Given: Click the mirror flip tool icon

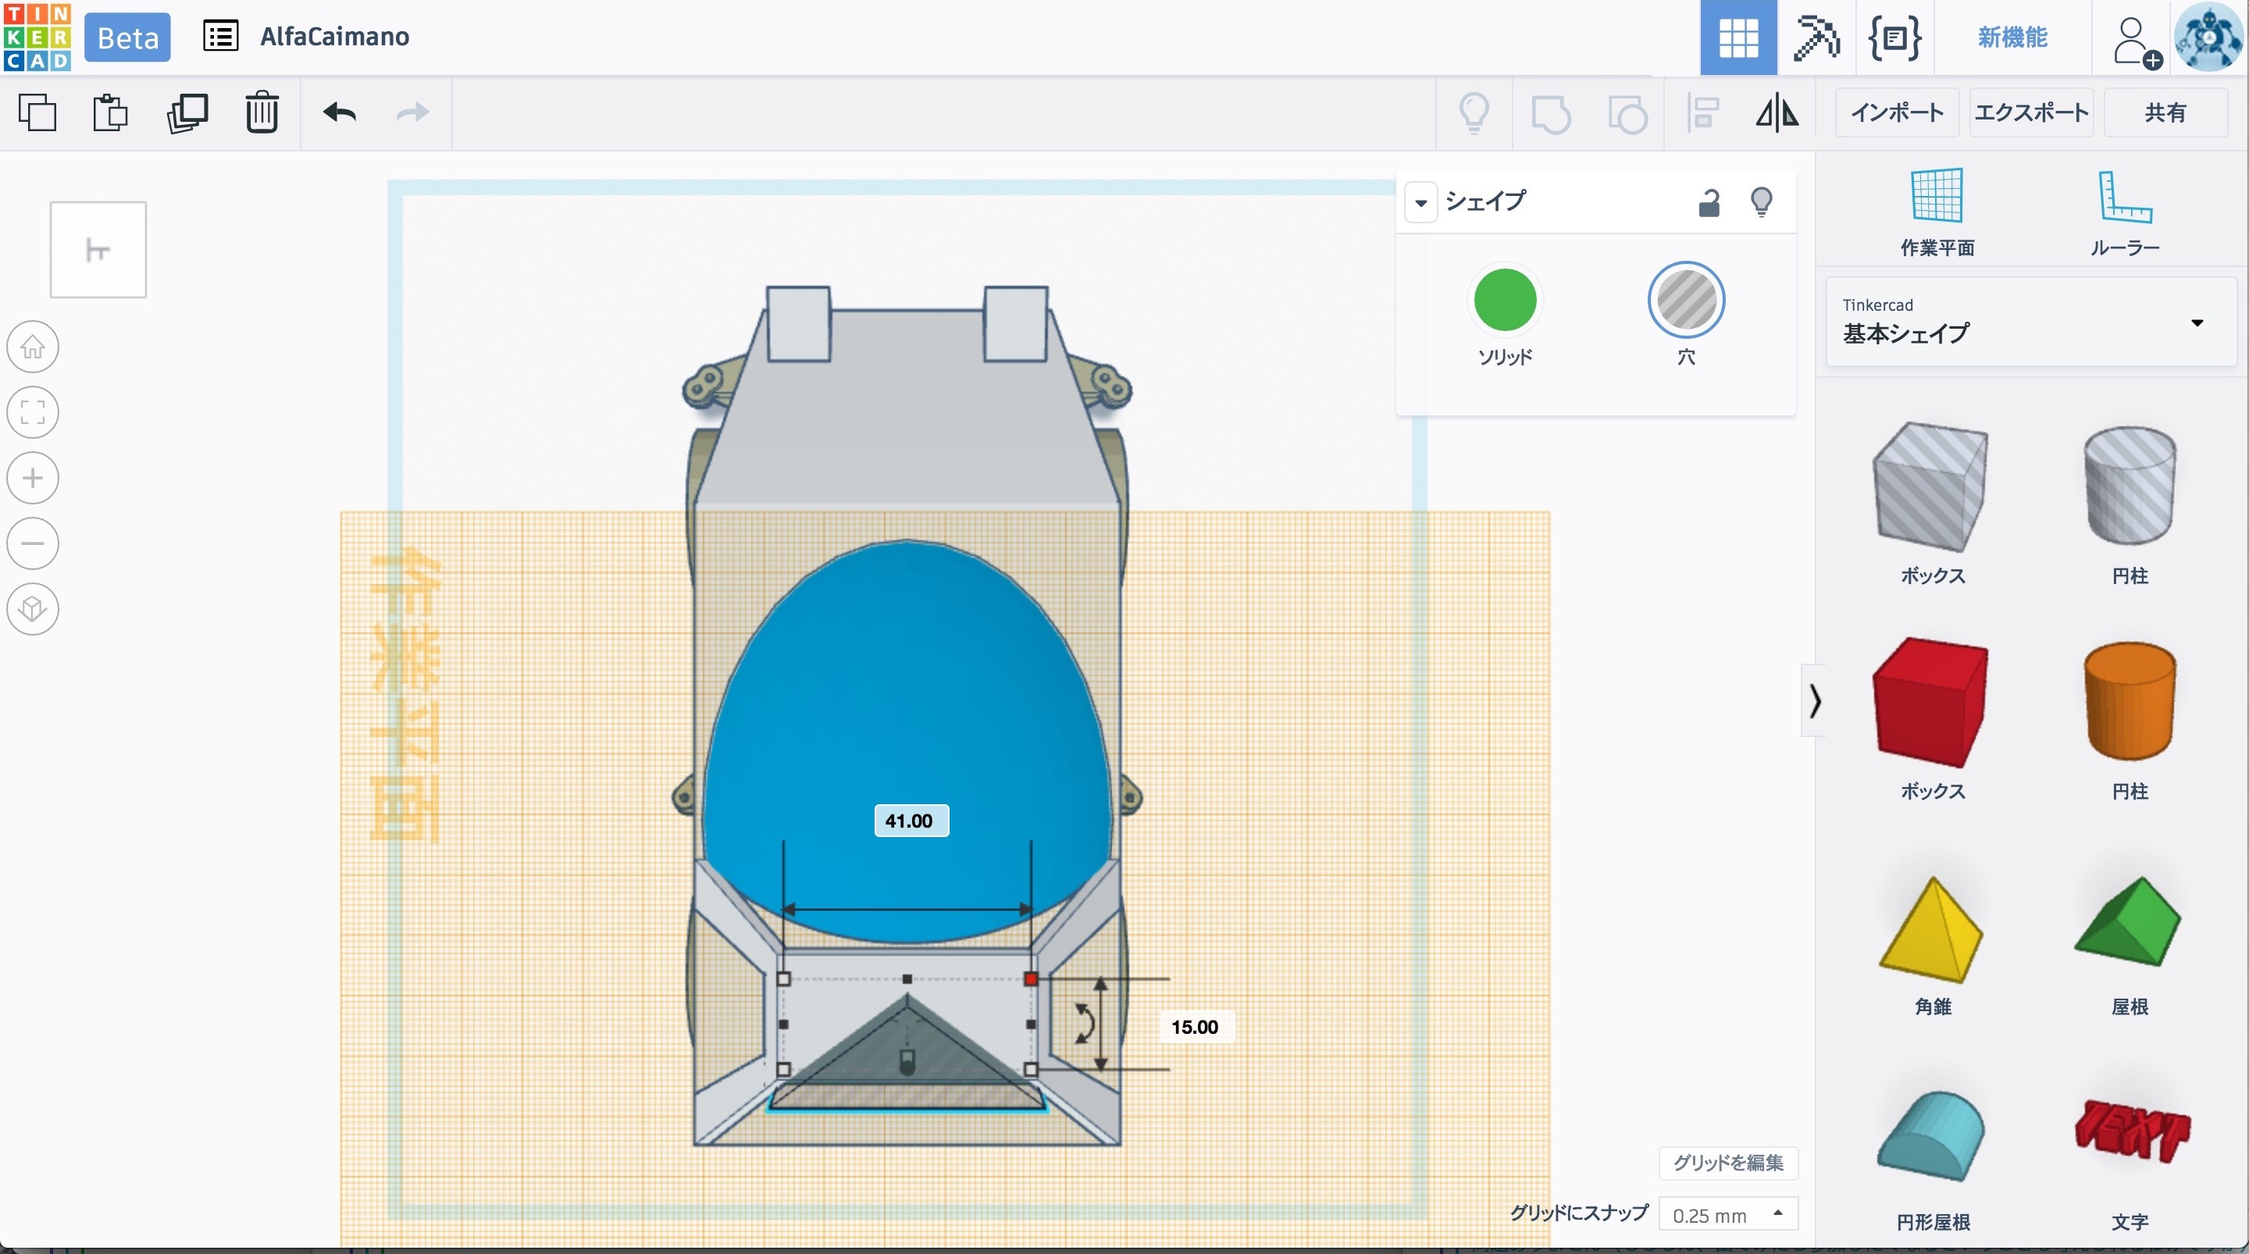Looking at the screenshot, I should (x=1776, y=112).
